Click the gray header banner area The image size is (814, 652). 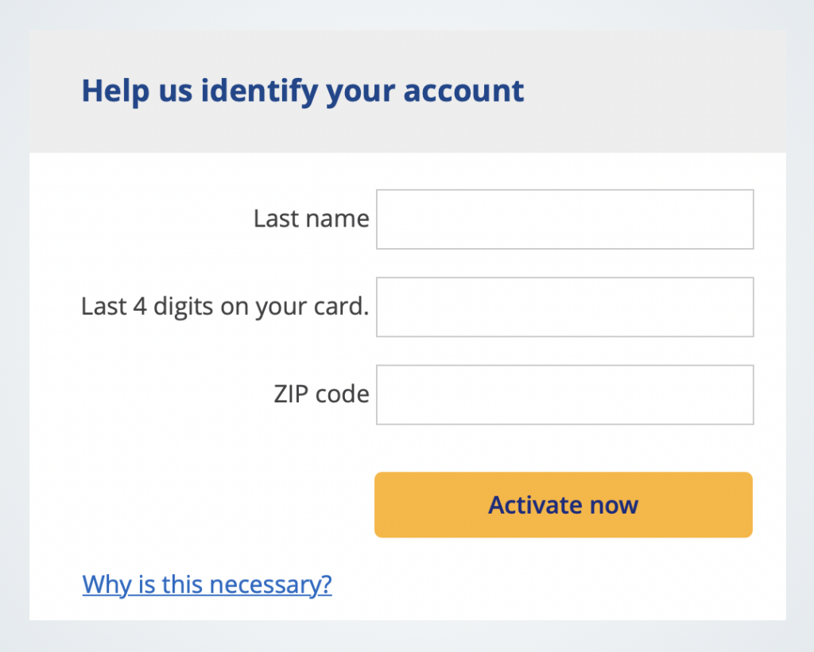tap(652, 91)
